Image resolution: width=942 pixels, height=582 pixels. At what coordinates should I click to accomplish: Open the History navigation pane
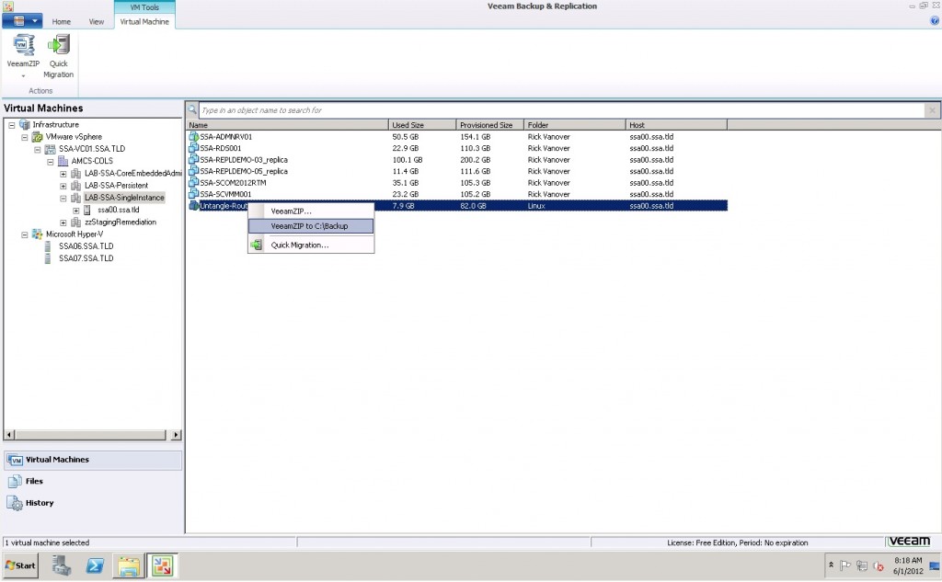[x=93, y=503]
